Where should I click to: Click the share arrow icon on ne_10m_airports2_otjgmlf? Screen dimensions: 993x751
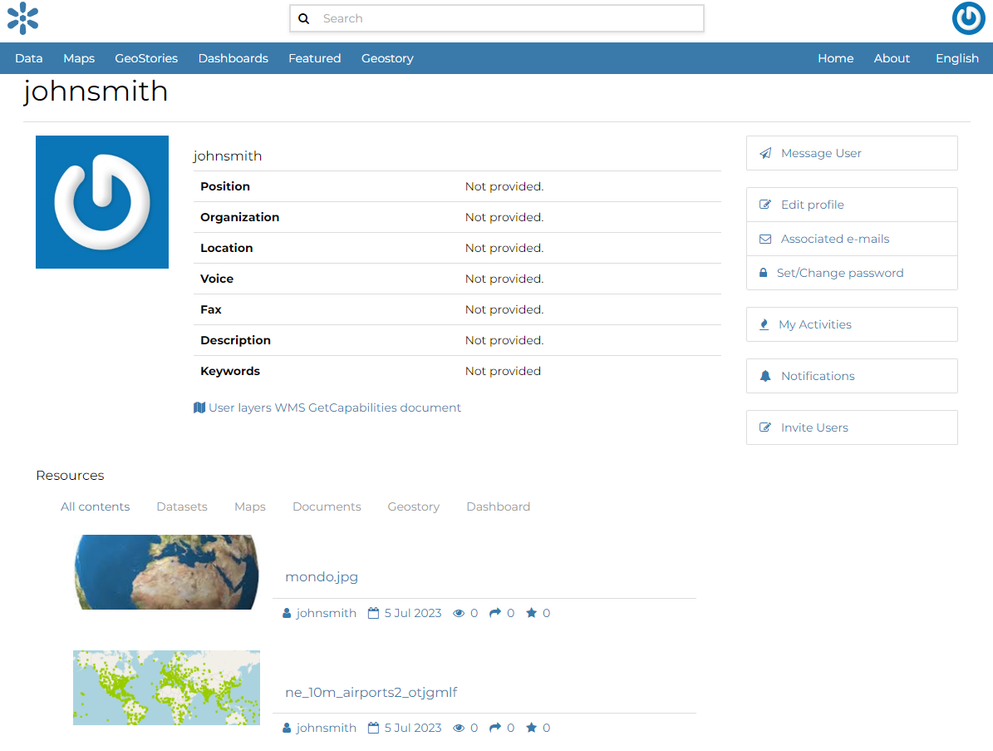496,727
